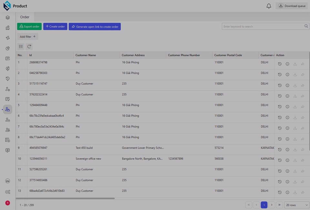Click the Export order button

[x=29, y=26]
